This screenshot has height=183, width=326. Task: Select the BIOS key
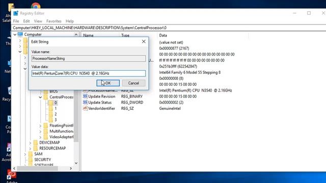pos(53,91)
